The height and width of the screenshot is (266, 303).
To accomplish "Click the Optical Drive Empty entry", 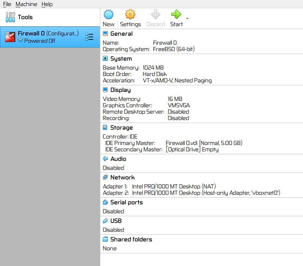I will pos(192,149).
